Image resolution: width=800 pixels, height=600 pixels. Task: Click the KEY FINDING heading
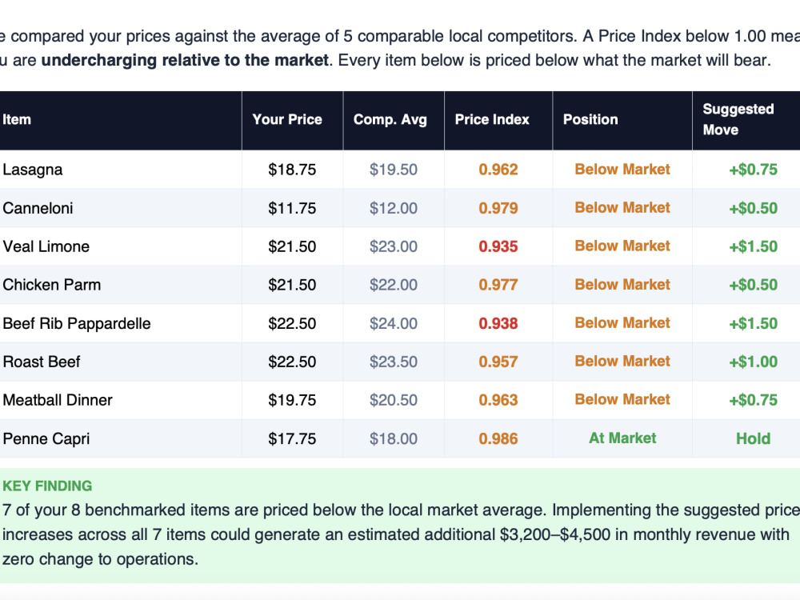pyautogui.click(x=47, y=486)
